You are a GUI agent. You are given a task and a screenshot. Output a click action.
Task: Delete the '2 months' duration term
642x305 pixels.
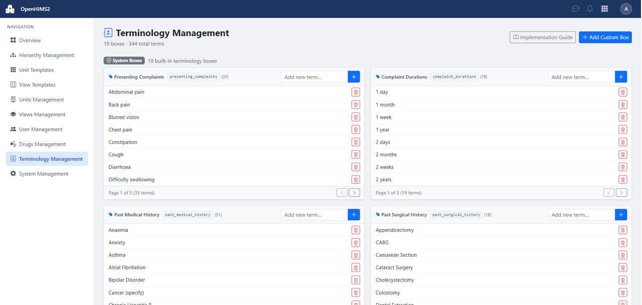point(623,155)
